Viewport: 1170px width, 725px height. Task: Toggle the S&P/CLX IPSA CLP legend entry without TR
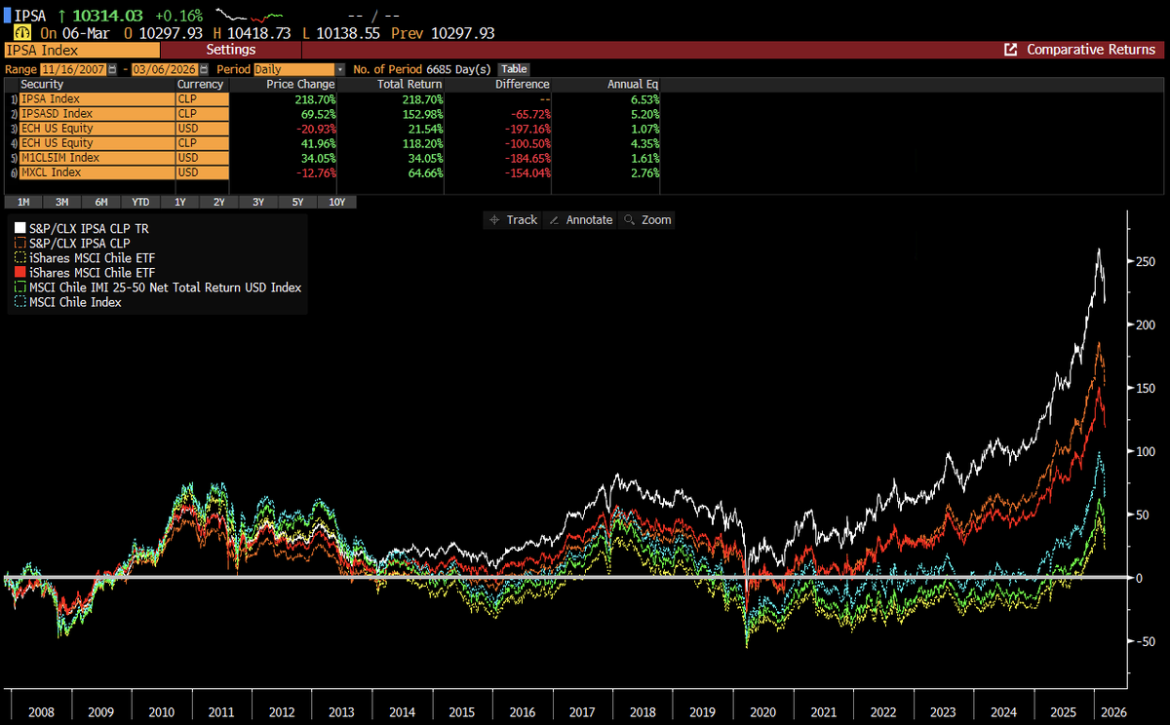(x=72, y=243)
